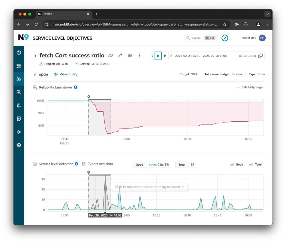Click the span objective name

(x=43, y=74)
